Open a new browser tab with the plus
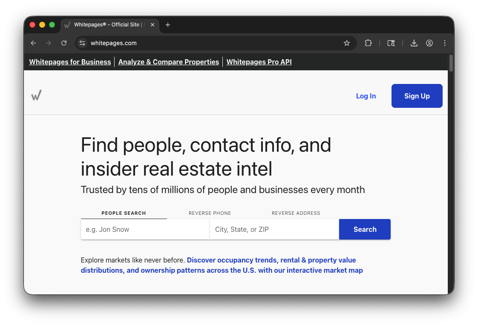 pos(167,25)
